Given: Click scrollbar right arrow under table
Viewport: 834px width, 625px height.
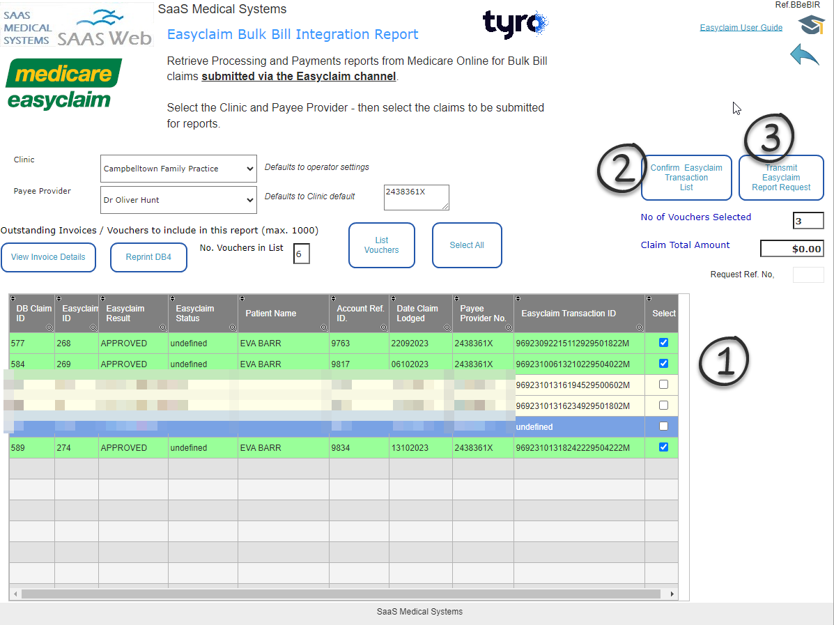Looking at the screenshot, I should (x=672, y=594).
